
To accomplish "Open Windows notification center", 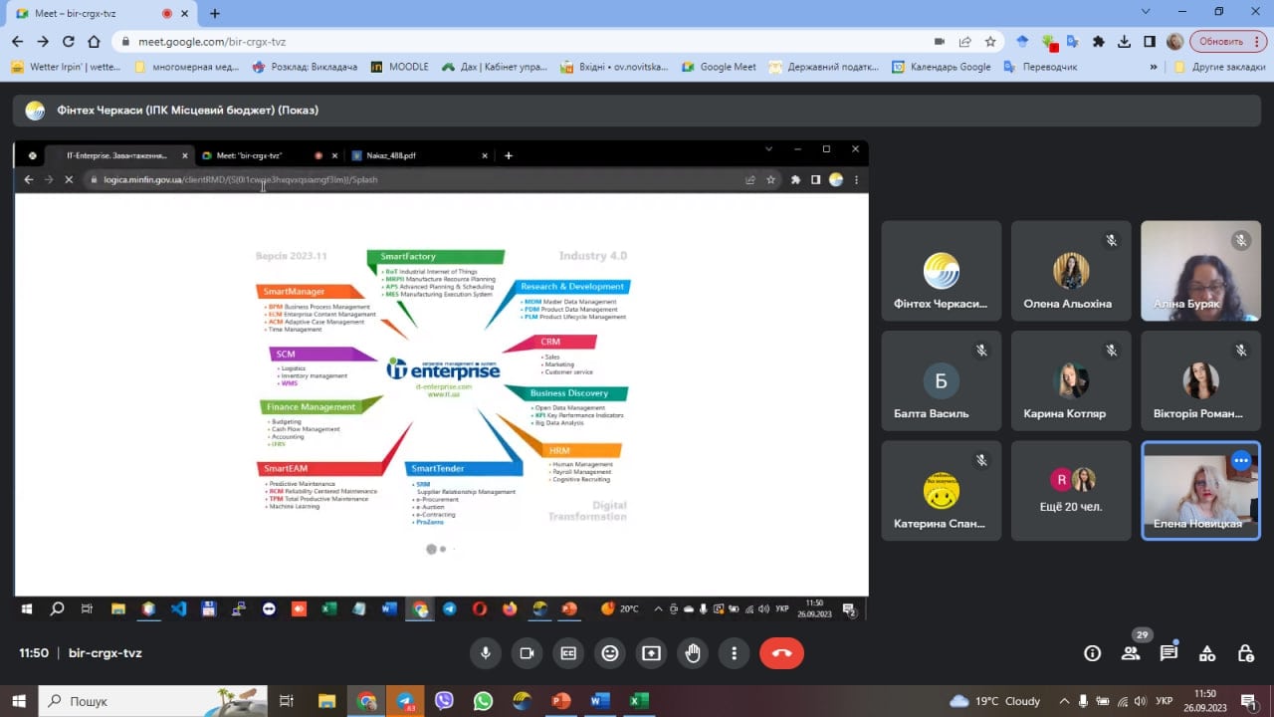I will click(1248, 701).
